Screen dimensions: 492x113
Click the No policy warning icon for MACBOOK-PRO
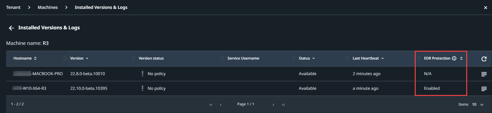tap(143, 74)
